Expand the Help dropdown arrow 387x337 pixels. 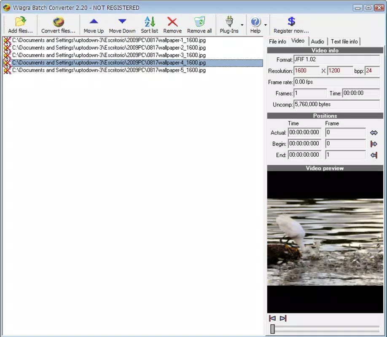pos(266,25)
